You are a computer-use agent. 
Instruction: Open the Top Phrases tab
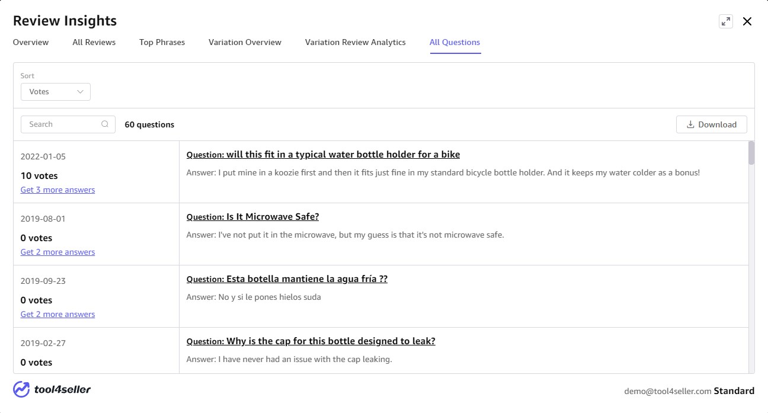(x=162, y=42)
